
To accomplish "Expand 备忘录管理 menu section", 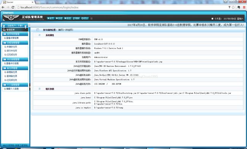I will [15, 68].
